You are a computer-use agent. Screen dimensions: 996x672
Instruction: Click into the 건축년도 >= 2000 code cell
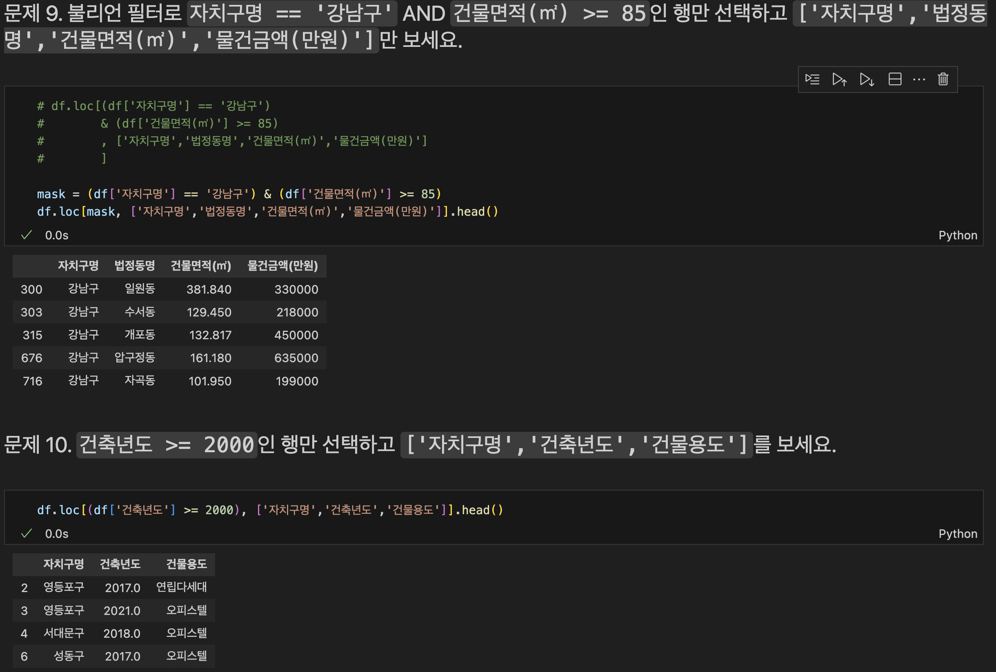click(269, 510)
